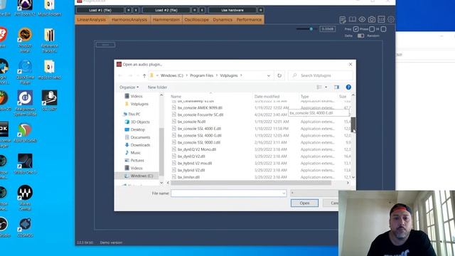Viewport: 455px width, 256px height.
Task: Switch to the HarmonicAnalysis tab
Action: (x=129, y=20)
